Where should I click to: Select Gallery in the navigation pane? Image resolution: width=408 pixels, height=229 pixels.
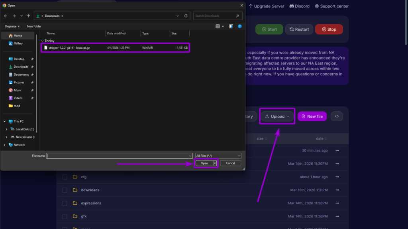coord(18,43)
